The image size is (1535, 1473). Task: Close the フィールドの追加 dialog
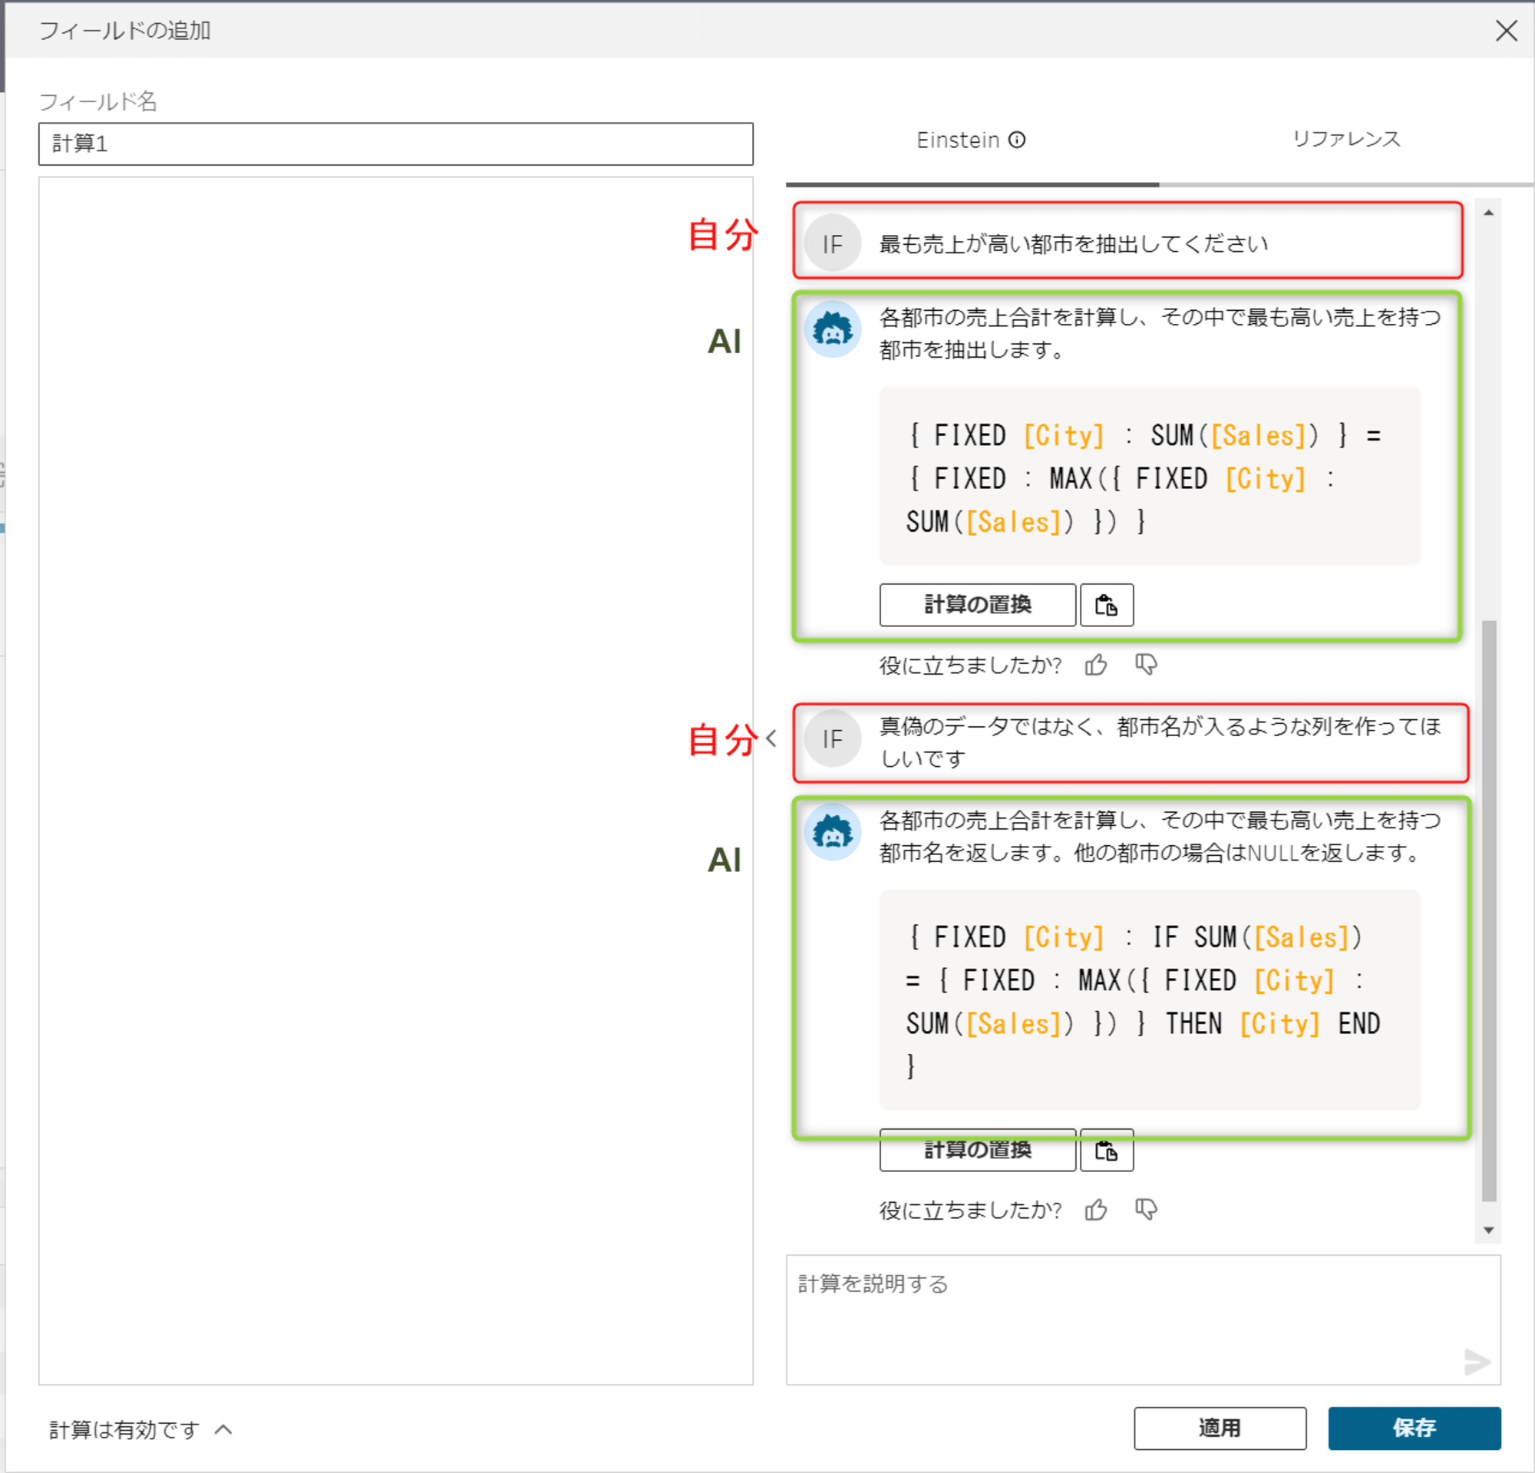[1506, 31]
